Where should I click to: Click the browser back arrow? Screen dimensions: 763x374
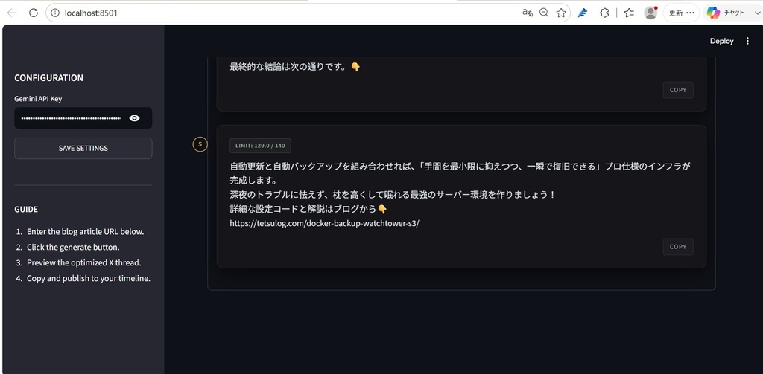pyautogui.click(x=12, y=13)
